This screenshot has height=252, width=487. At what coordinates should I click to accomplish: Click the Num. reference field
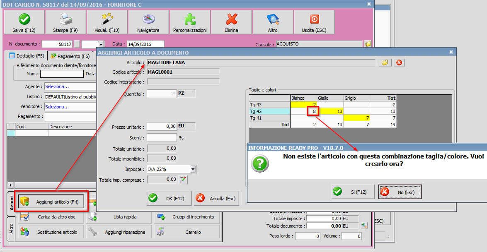[x=62, y=74]
